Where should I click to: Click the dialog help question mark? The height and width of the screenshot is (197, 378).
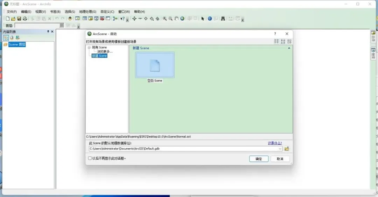pyautogui.click(x=275, y=34)
